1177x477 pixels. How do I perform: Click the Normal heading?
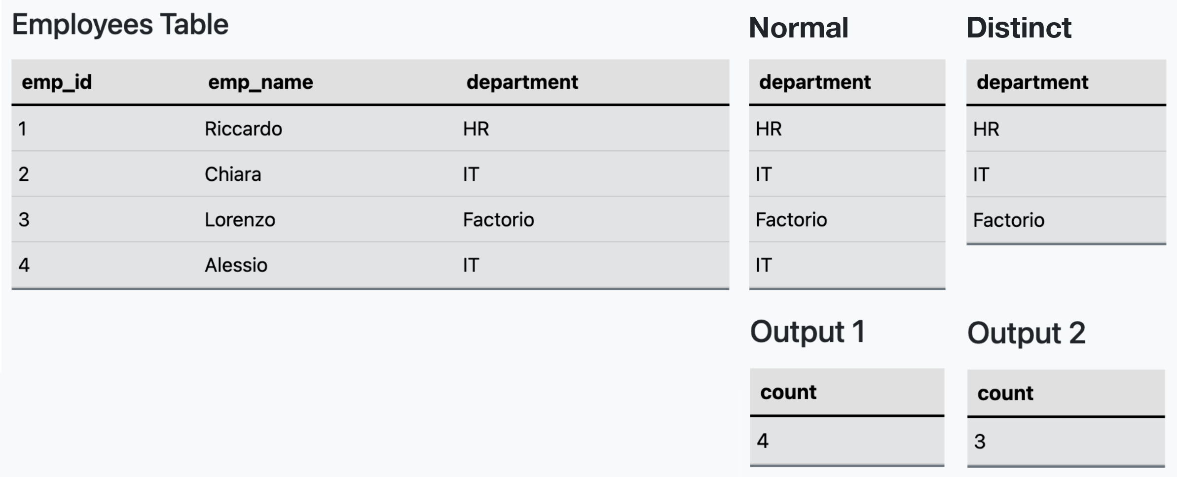799,28
